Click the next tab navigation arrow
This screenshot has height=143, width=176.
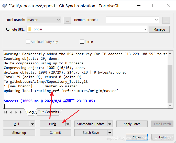point(16,112)
